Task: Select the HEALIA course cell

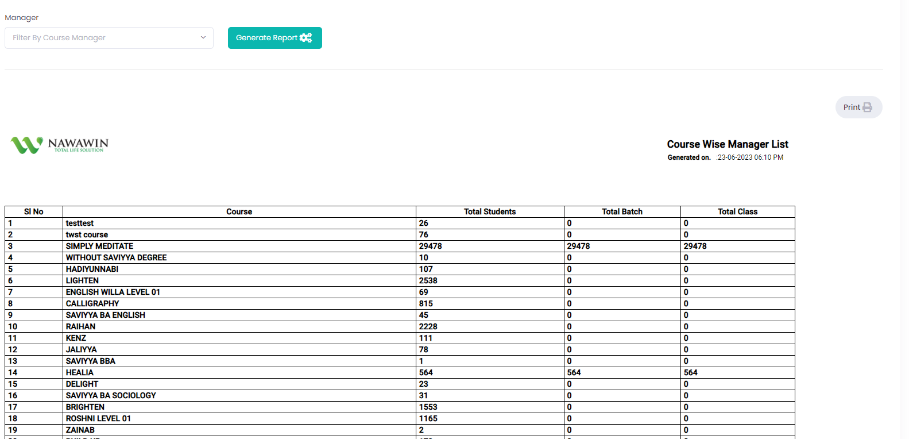Action: tap(80, 372)
